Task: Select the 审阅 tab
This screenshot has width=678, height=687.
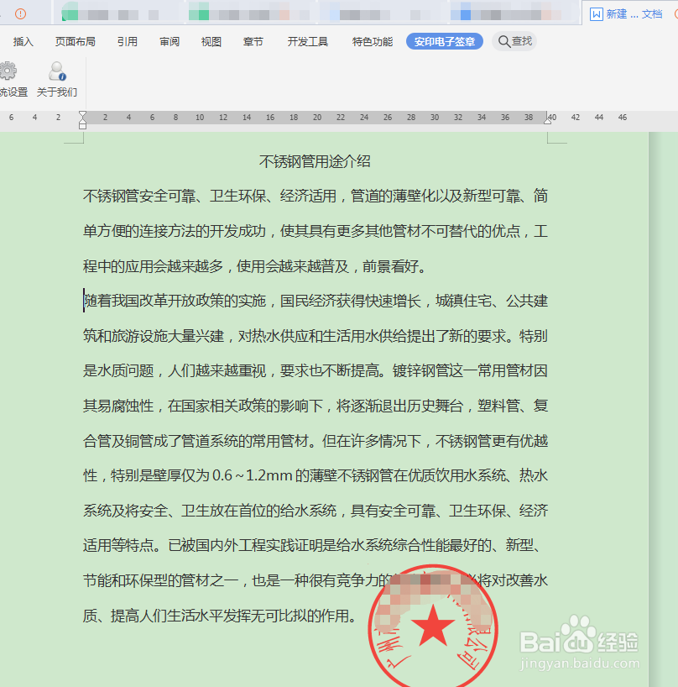Action: click(169, 42)
